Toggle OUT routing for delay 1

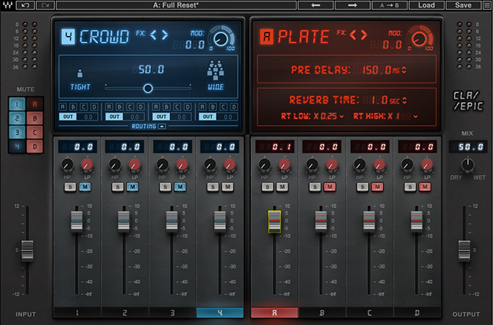coord(68,117)
